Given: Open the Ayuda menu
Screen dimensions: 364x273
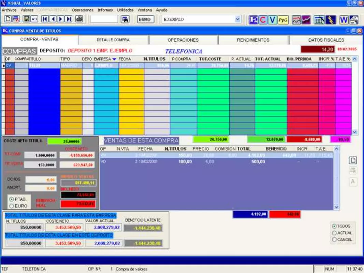Looking at the screenshot, I should point(162,10).
